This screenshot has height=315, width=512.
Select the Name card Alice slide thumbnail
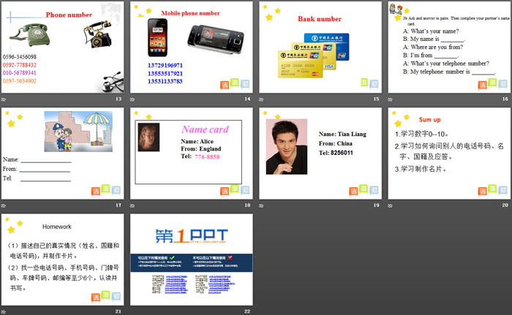[x=192, y=153]
